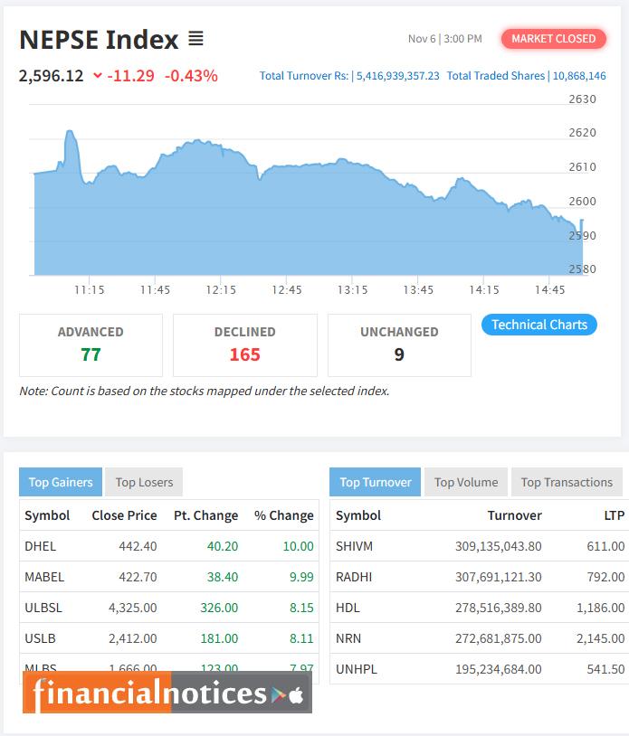Select the Top Gainers tab

coord(60,482)
